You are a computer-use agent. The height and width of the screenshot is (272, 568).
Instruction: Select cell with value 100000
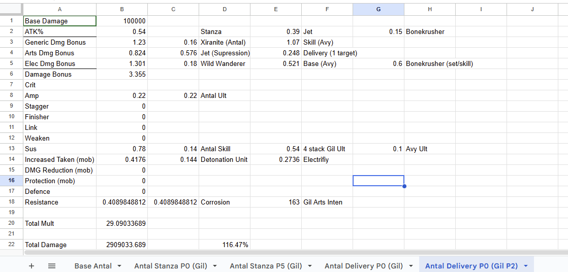coord(122,21)
